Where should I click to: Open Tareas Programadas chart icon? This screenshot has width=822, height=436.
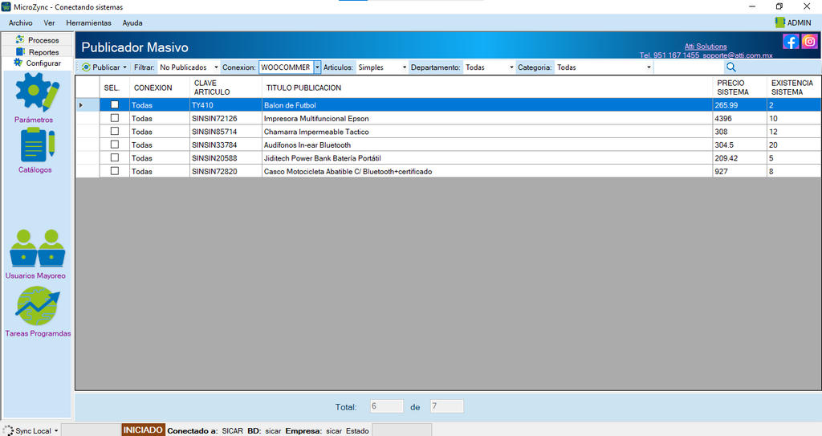click(38, 305)
